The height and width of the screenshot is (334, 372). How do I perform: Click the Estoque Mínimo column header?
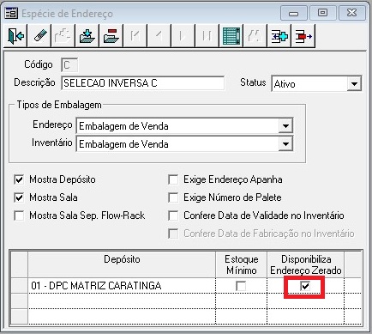[x=242, y=264]
